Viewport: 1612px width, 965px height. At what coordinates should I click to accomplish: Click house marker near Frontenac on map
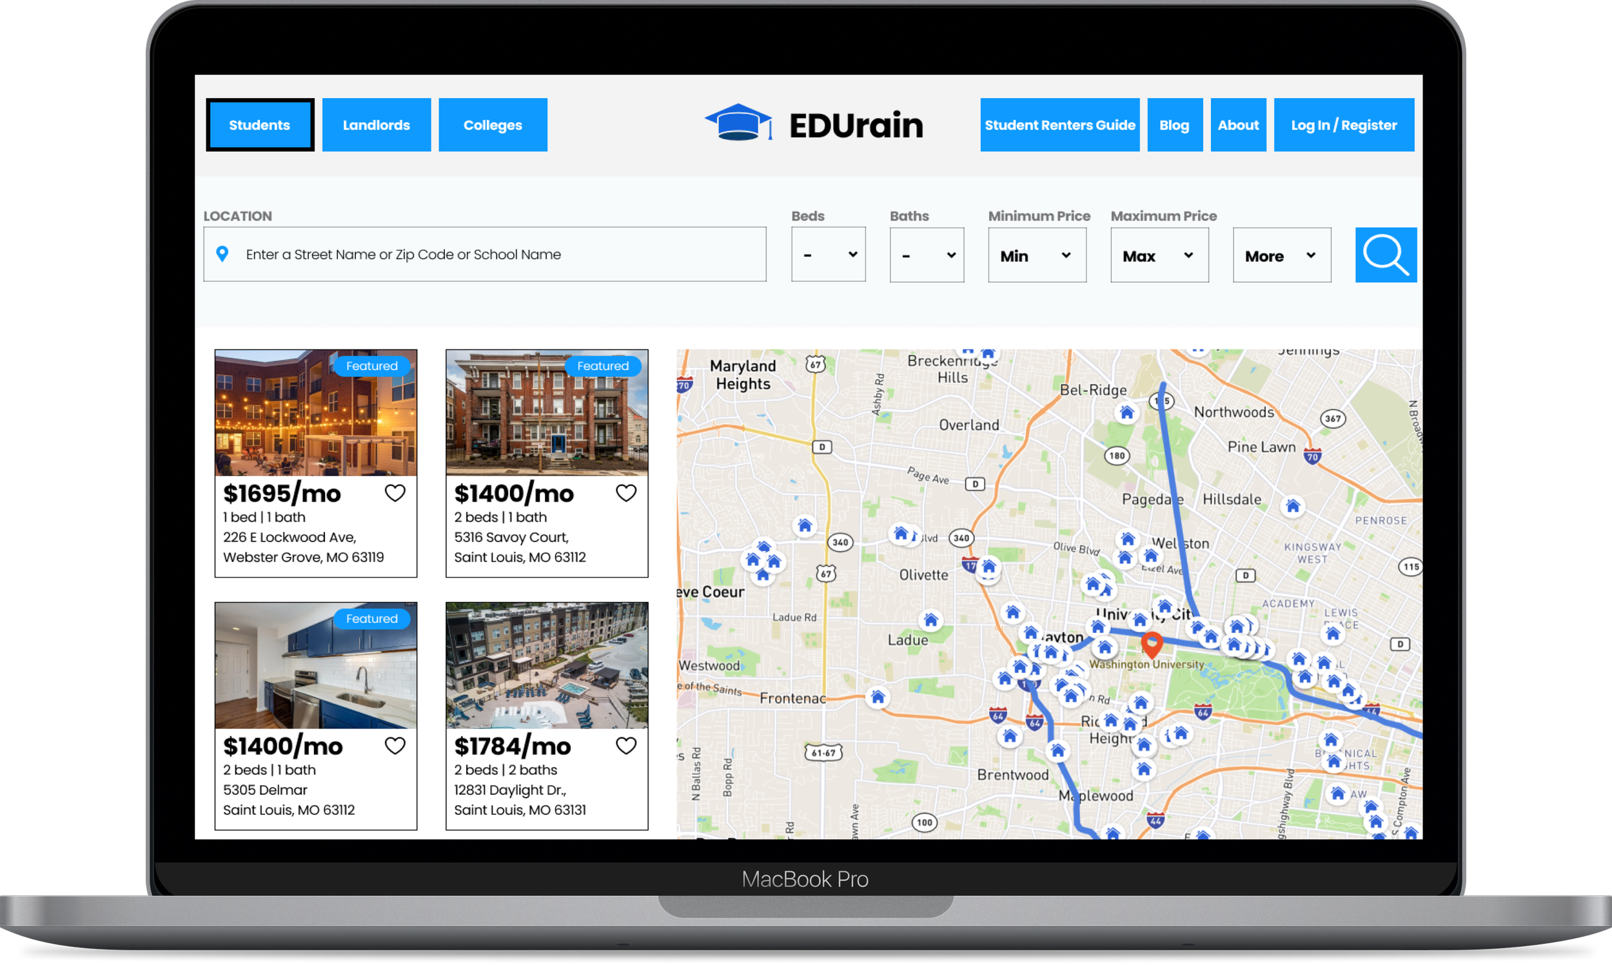pos(877,697)
